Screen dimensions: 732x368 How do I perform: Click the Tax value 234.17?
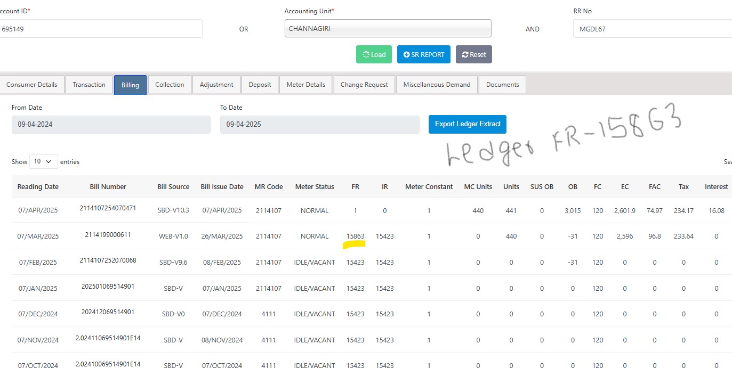pos(684,211)
